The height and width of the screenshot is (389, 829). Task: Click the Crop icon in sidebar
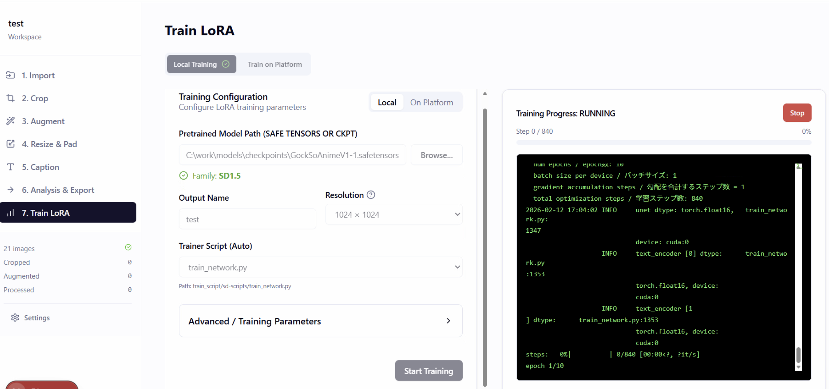point(10,98)
